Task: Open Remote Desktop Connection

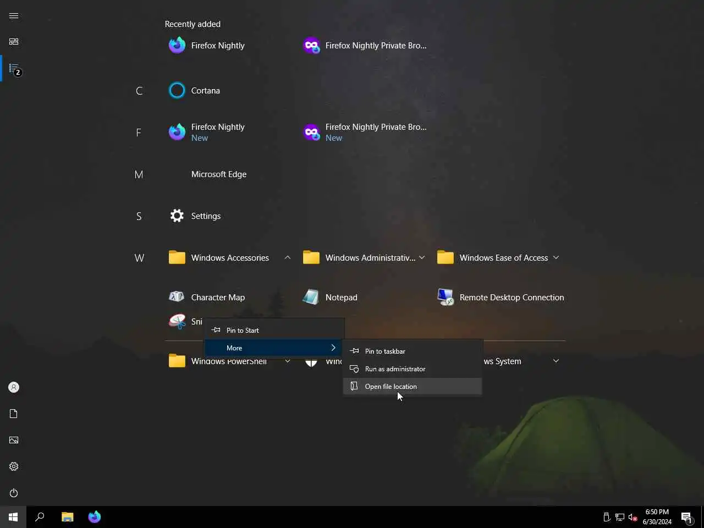Action: [x=501, y=298]
